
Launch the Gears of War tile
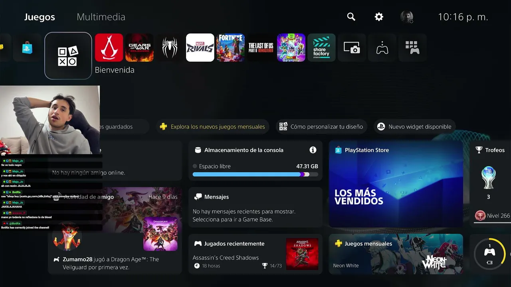pyautogui.click(x=139, y=48)
